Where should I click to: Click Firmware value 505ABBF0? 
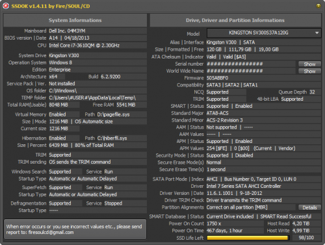[x=217, y=78]
